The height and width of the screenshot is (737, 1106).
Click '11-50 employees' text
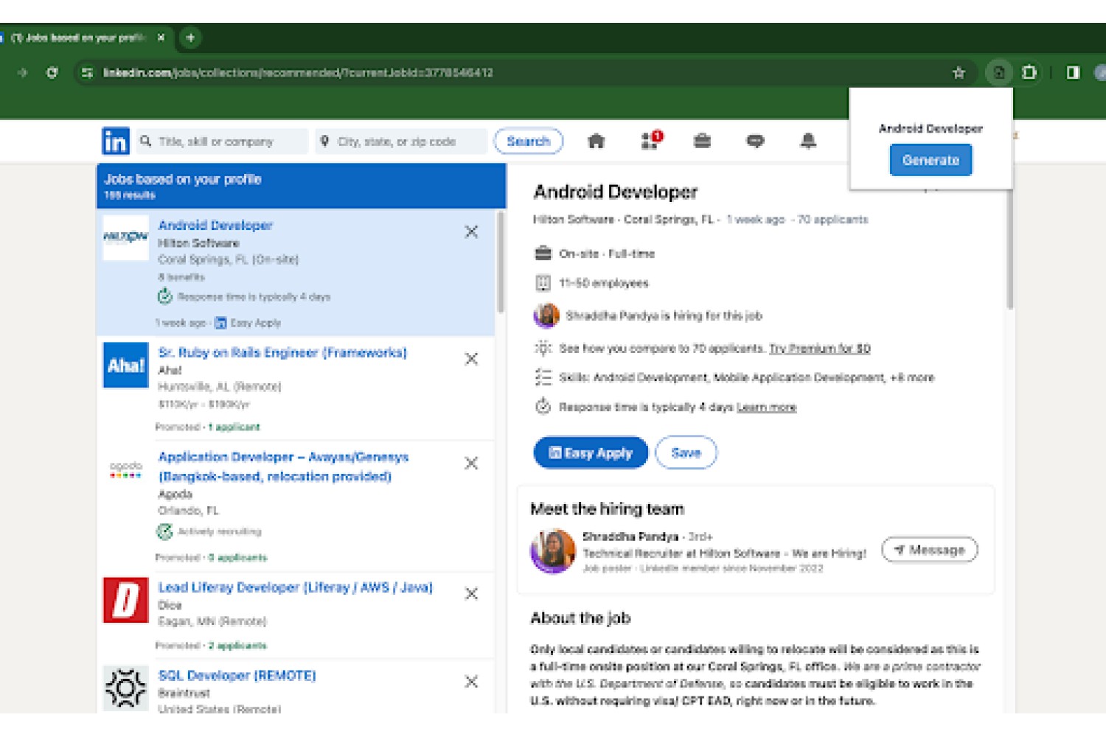click(604, 283)
